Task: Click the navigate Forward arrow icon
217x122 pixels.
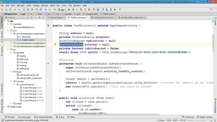Action: (x=50, y=9)
